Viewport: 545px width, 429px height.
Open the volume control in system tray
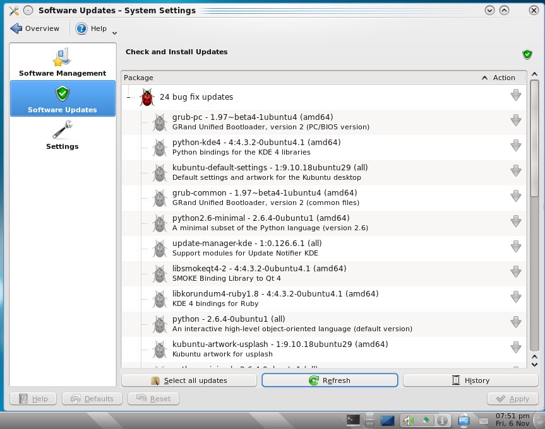click(x=409, y=419)
